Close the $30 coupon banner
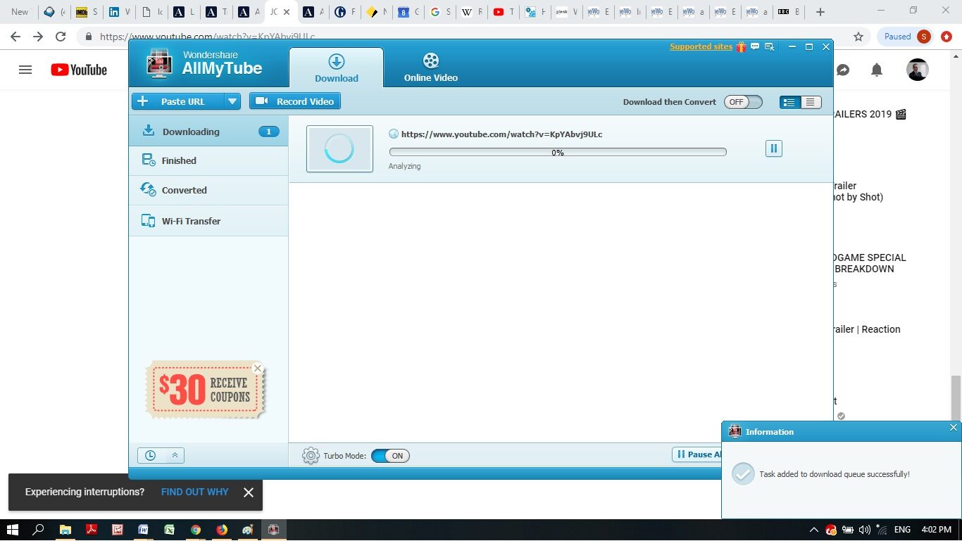962x541 pixels. [258, 368]
